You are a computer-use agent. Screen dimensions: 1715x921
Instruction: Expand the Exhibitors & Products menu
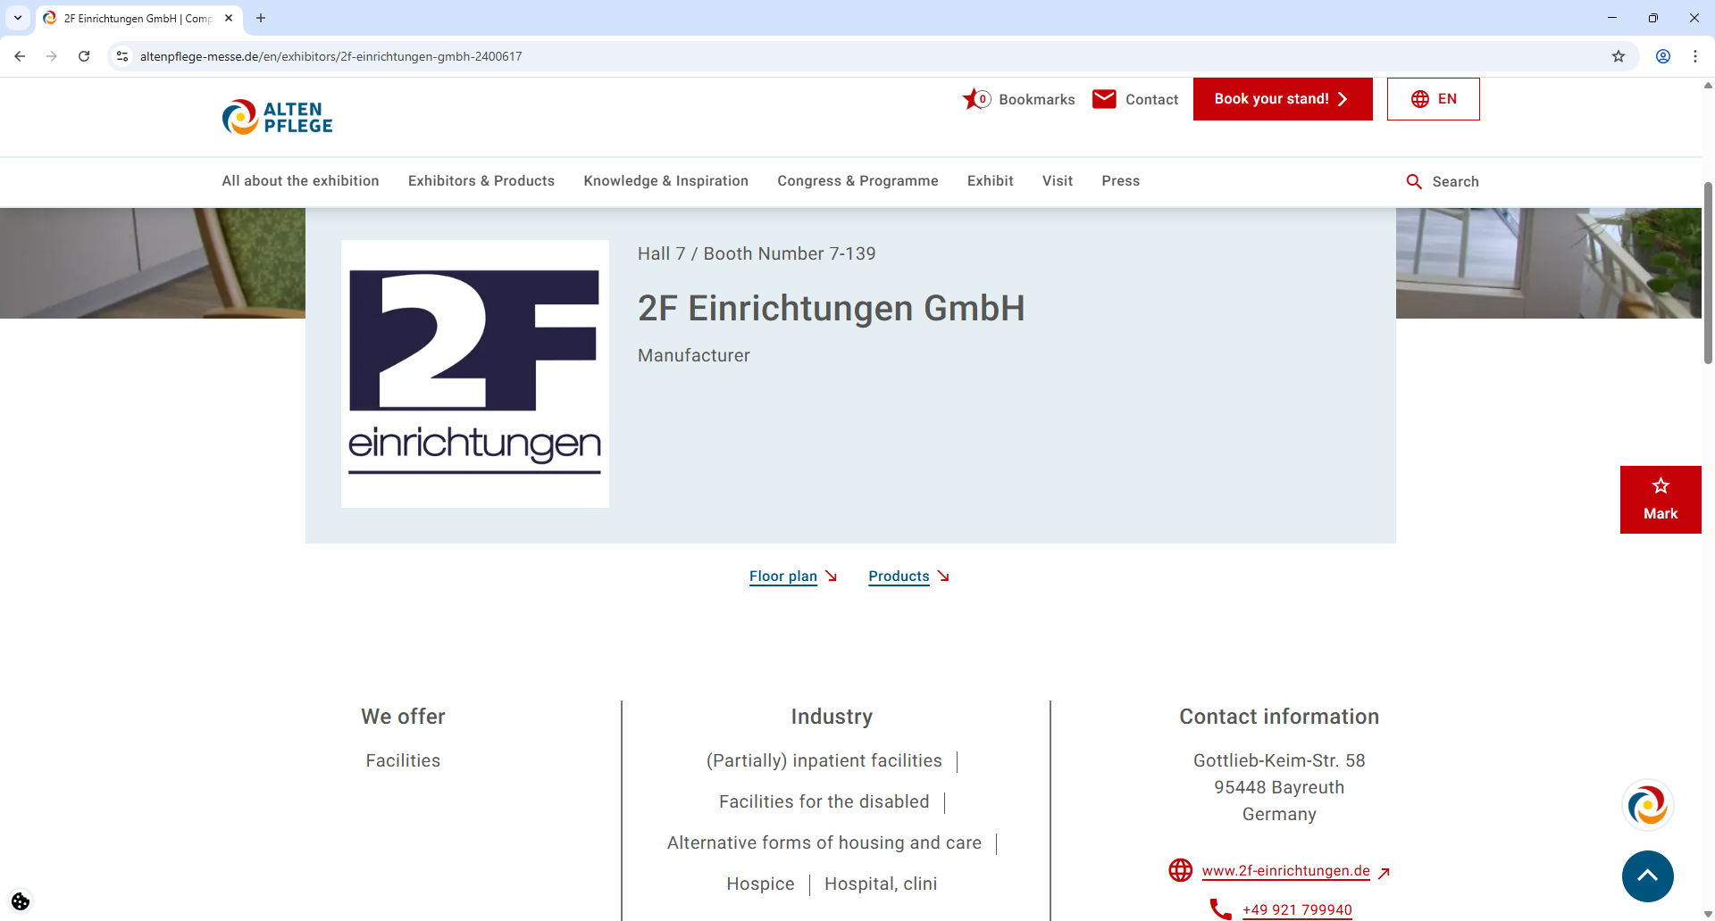(481, 181)
